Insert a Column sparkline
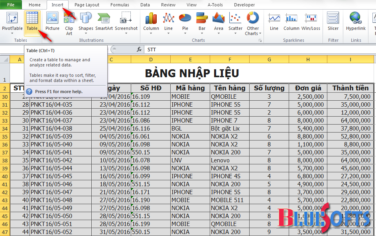This screenshot has width=376, height=236. tap(291, 21)
